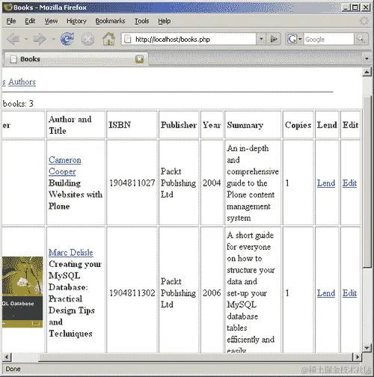The width and height of the screenshot is (374, 377).
Task: Click the horizontal scrollbar left arrow
Action: tap(7, 357)
